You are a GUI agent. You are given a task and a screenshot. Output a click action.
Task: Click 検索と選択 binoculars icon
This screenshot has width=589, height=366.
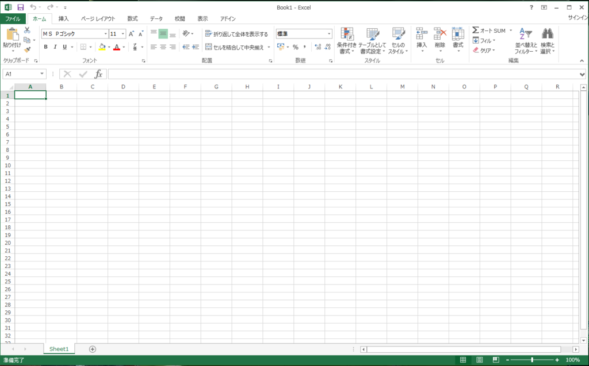click(x=547, y=40)
